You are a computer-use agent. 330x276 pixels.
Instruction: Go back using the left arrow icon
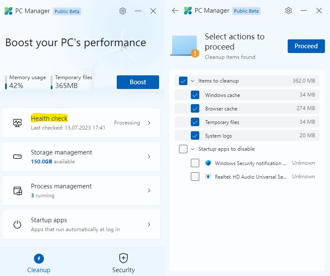tap(175, 11)
